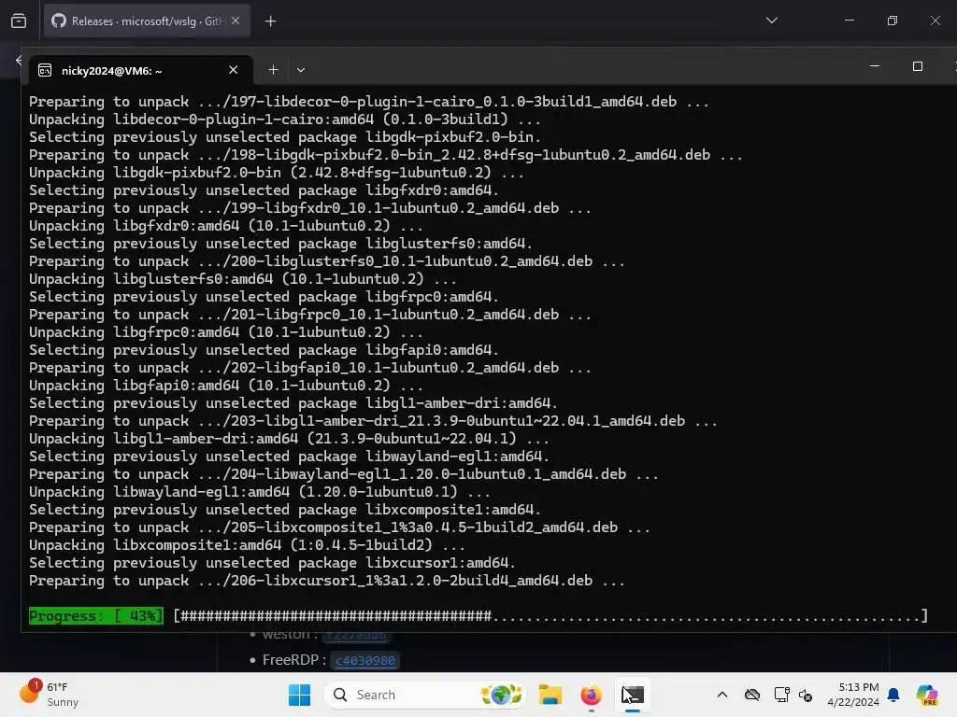Open Firefox from the taskbar
The image size is (957, 717).
[591, 695]
